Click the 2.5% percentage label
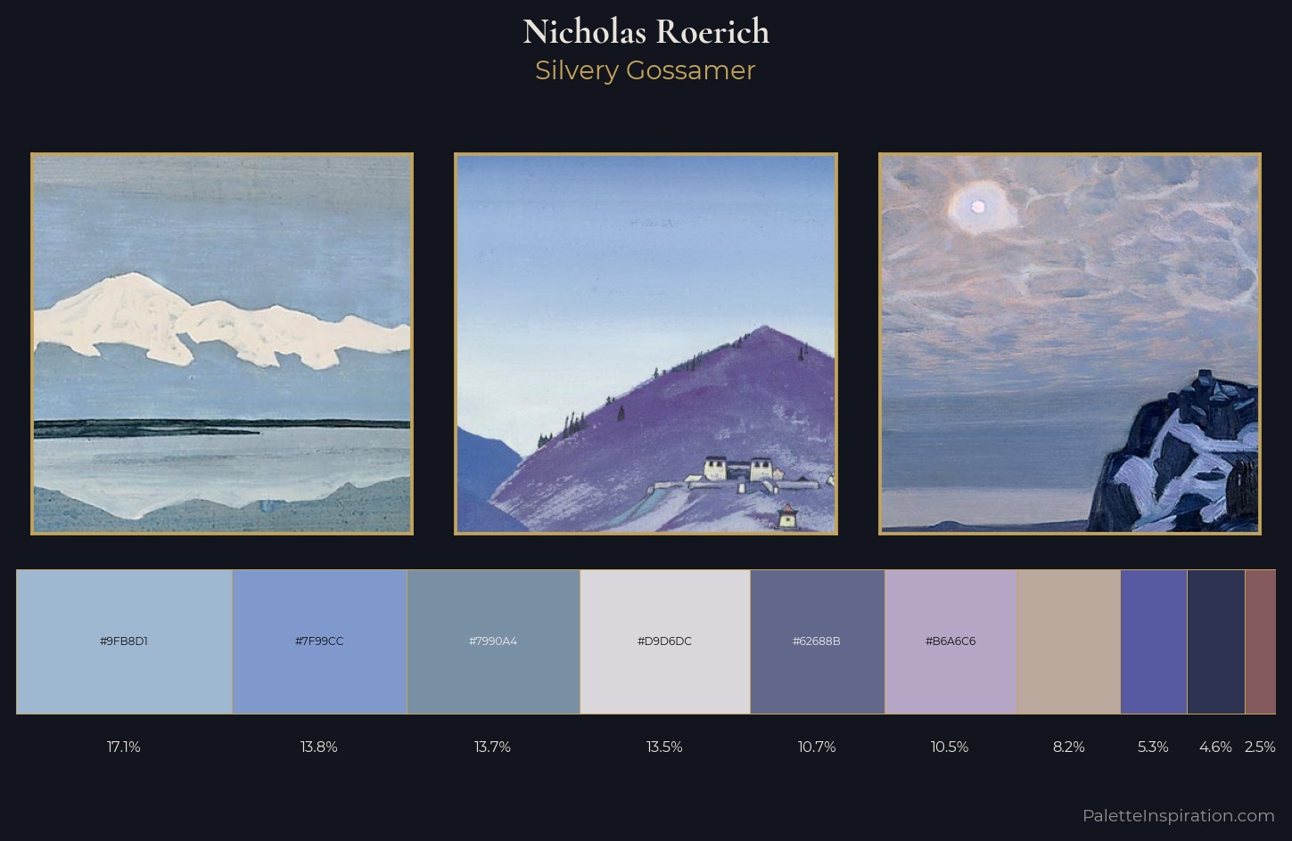This screenshot has height=841, width=1292. (1260, 747)
